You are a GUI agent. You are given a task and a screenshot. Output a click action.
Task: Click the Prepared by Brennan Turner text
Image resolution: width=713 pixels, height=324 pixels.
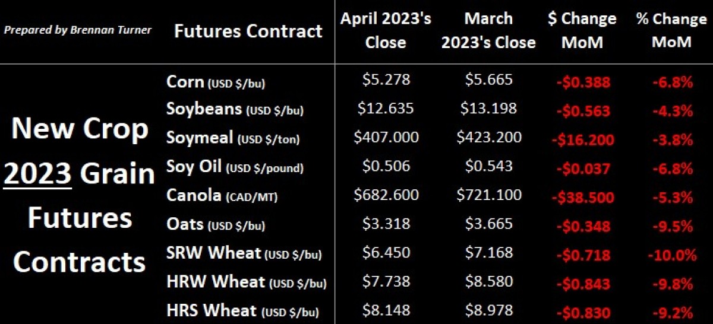click(78, 30)
